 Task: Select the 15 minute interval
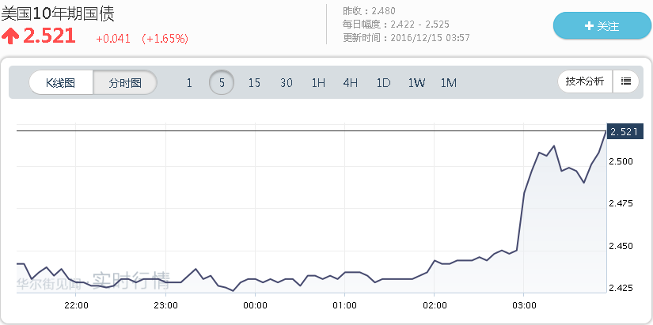254,82
